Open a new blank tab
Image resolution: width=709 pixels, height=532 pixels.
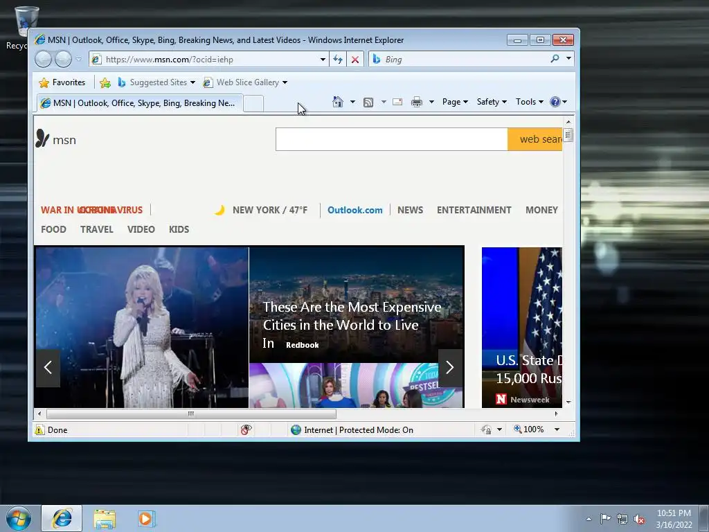(253, 104)
